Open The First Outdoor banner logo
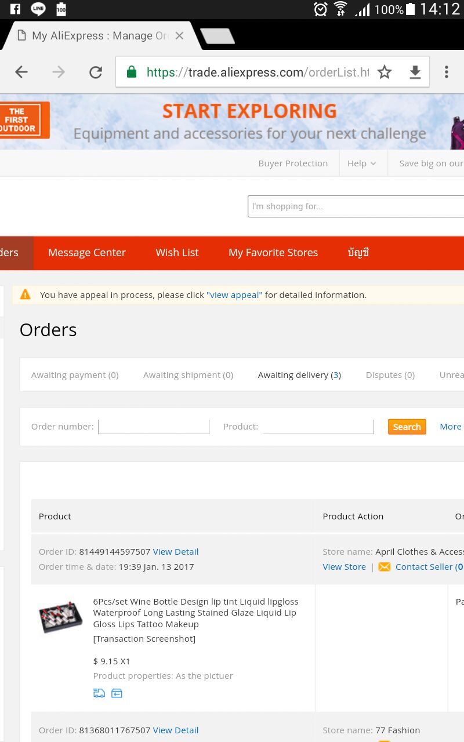The width and height of the screenshot is (464, 742). pos(24,120)
